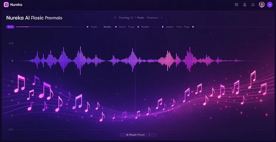The image size is (276, 142).
Task: Expand the chevron inside AI Phosic Finom
Action: point(149,135)
